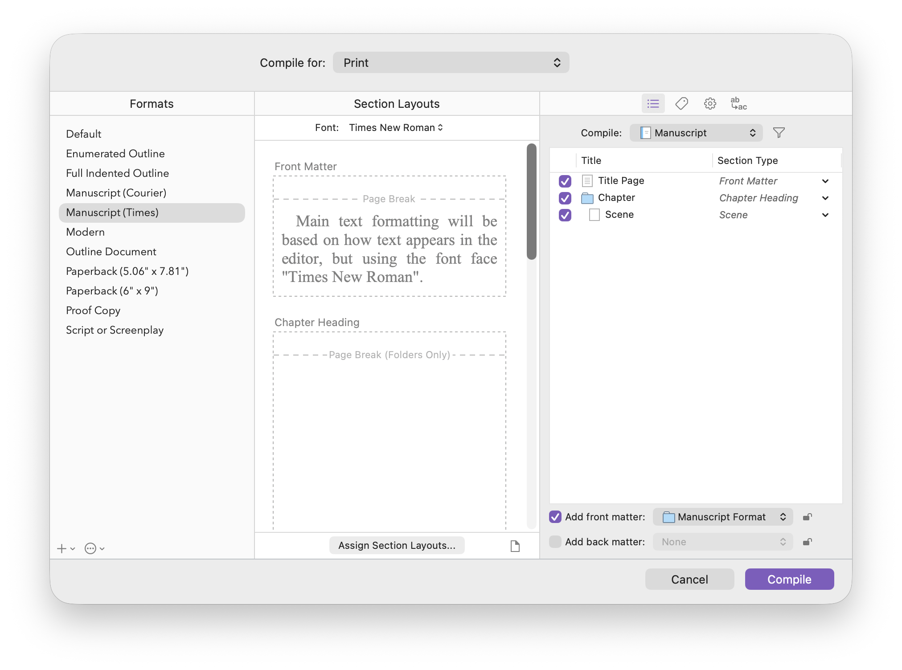This screenshot has height=670, width=902.
Task: Click the front matter lock icon
Action: point(807,517)
